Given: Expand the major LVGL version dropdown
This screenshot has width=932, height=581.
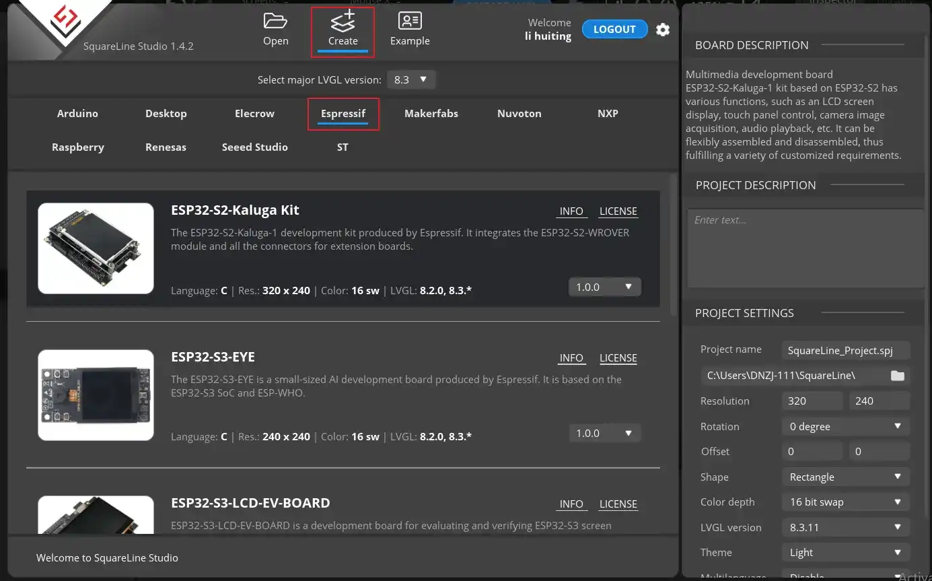Looking at the screenshot, I should tap(410, 79).
